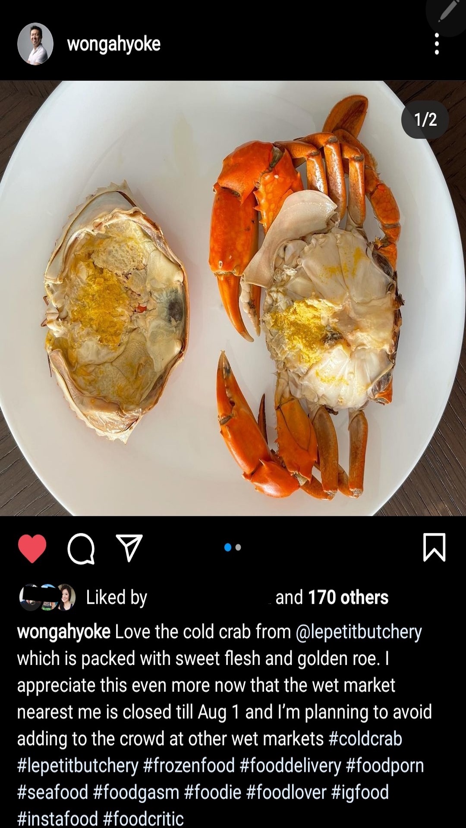View the liked-by avatars cluster
Image resolution: width=466 pixels, height=828 pixels.
[47, 597]
